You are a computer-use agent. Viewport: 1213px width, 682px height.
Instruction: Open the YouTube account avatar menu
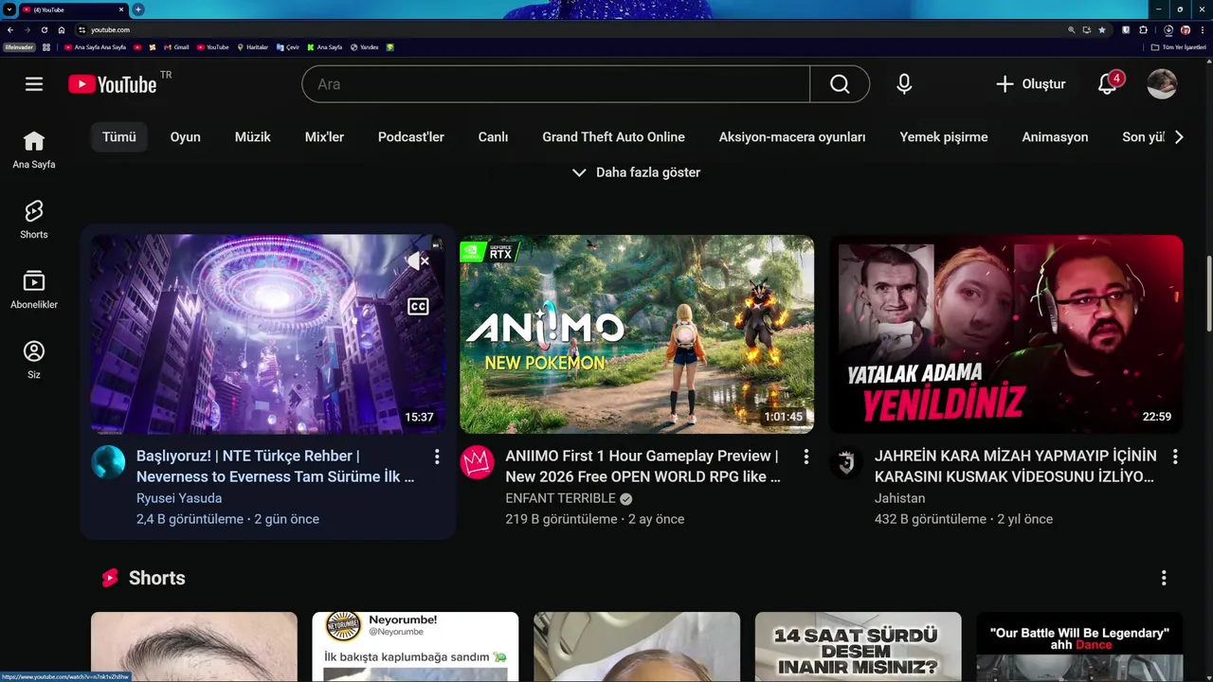[1162, 84]
